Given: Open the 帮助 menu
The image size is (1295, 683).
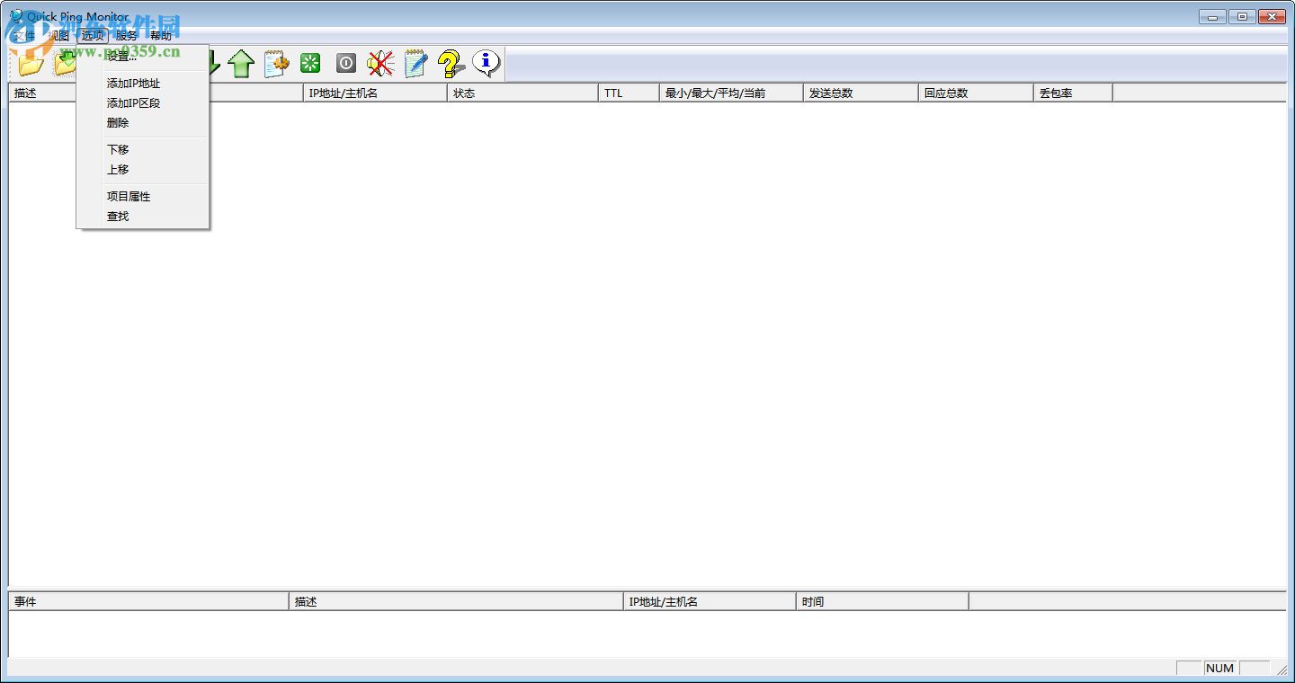Looking at the screenshot, I should point(162,35).
